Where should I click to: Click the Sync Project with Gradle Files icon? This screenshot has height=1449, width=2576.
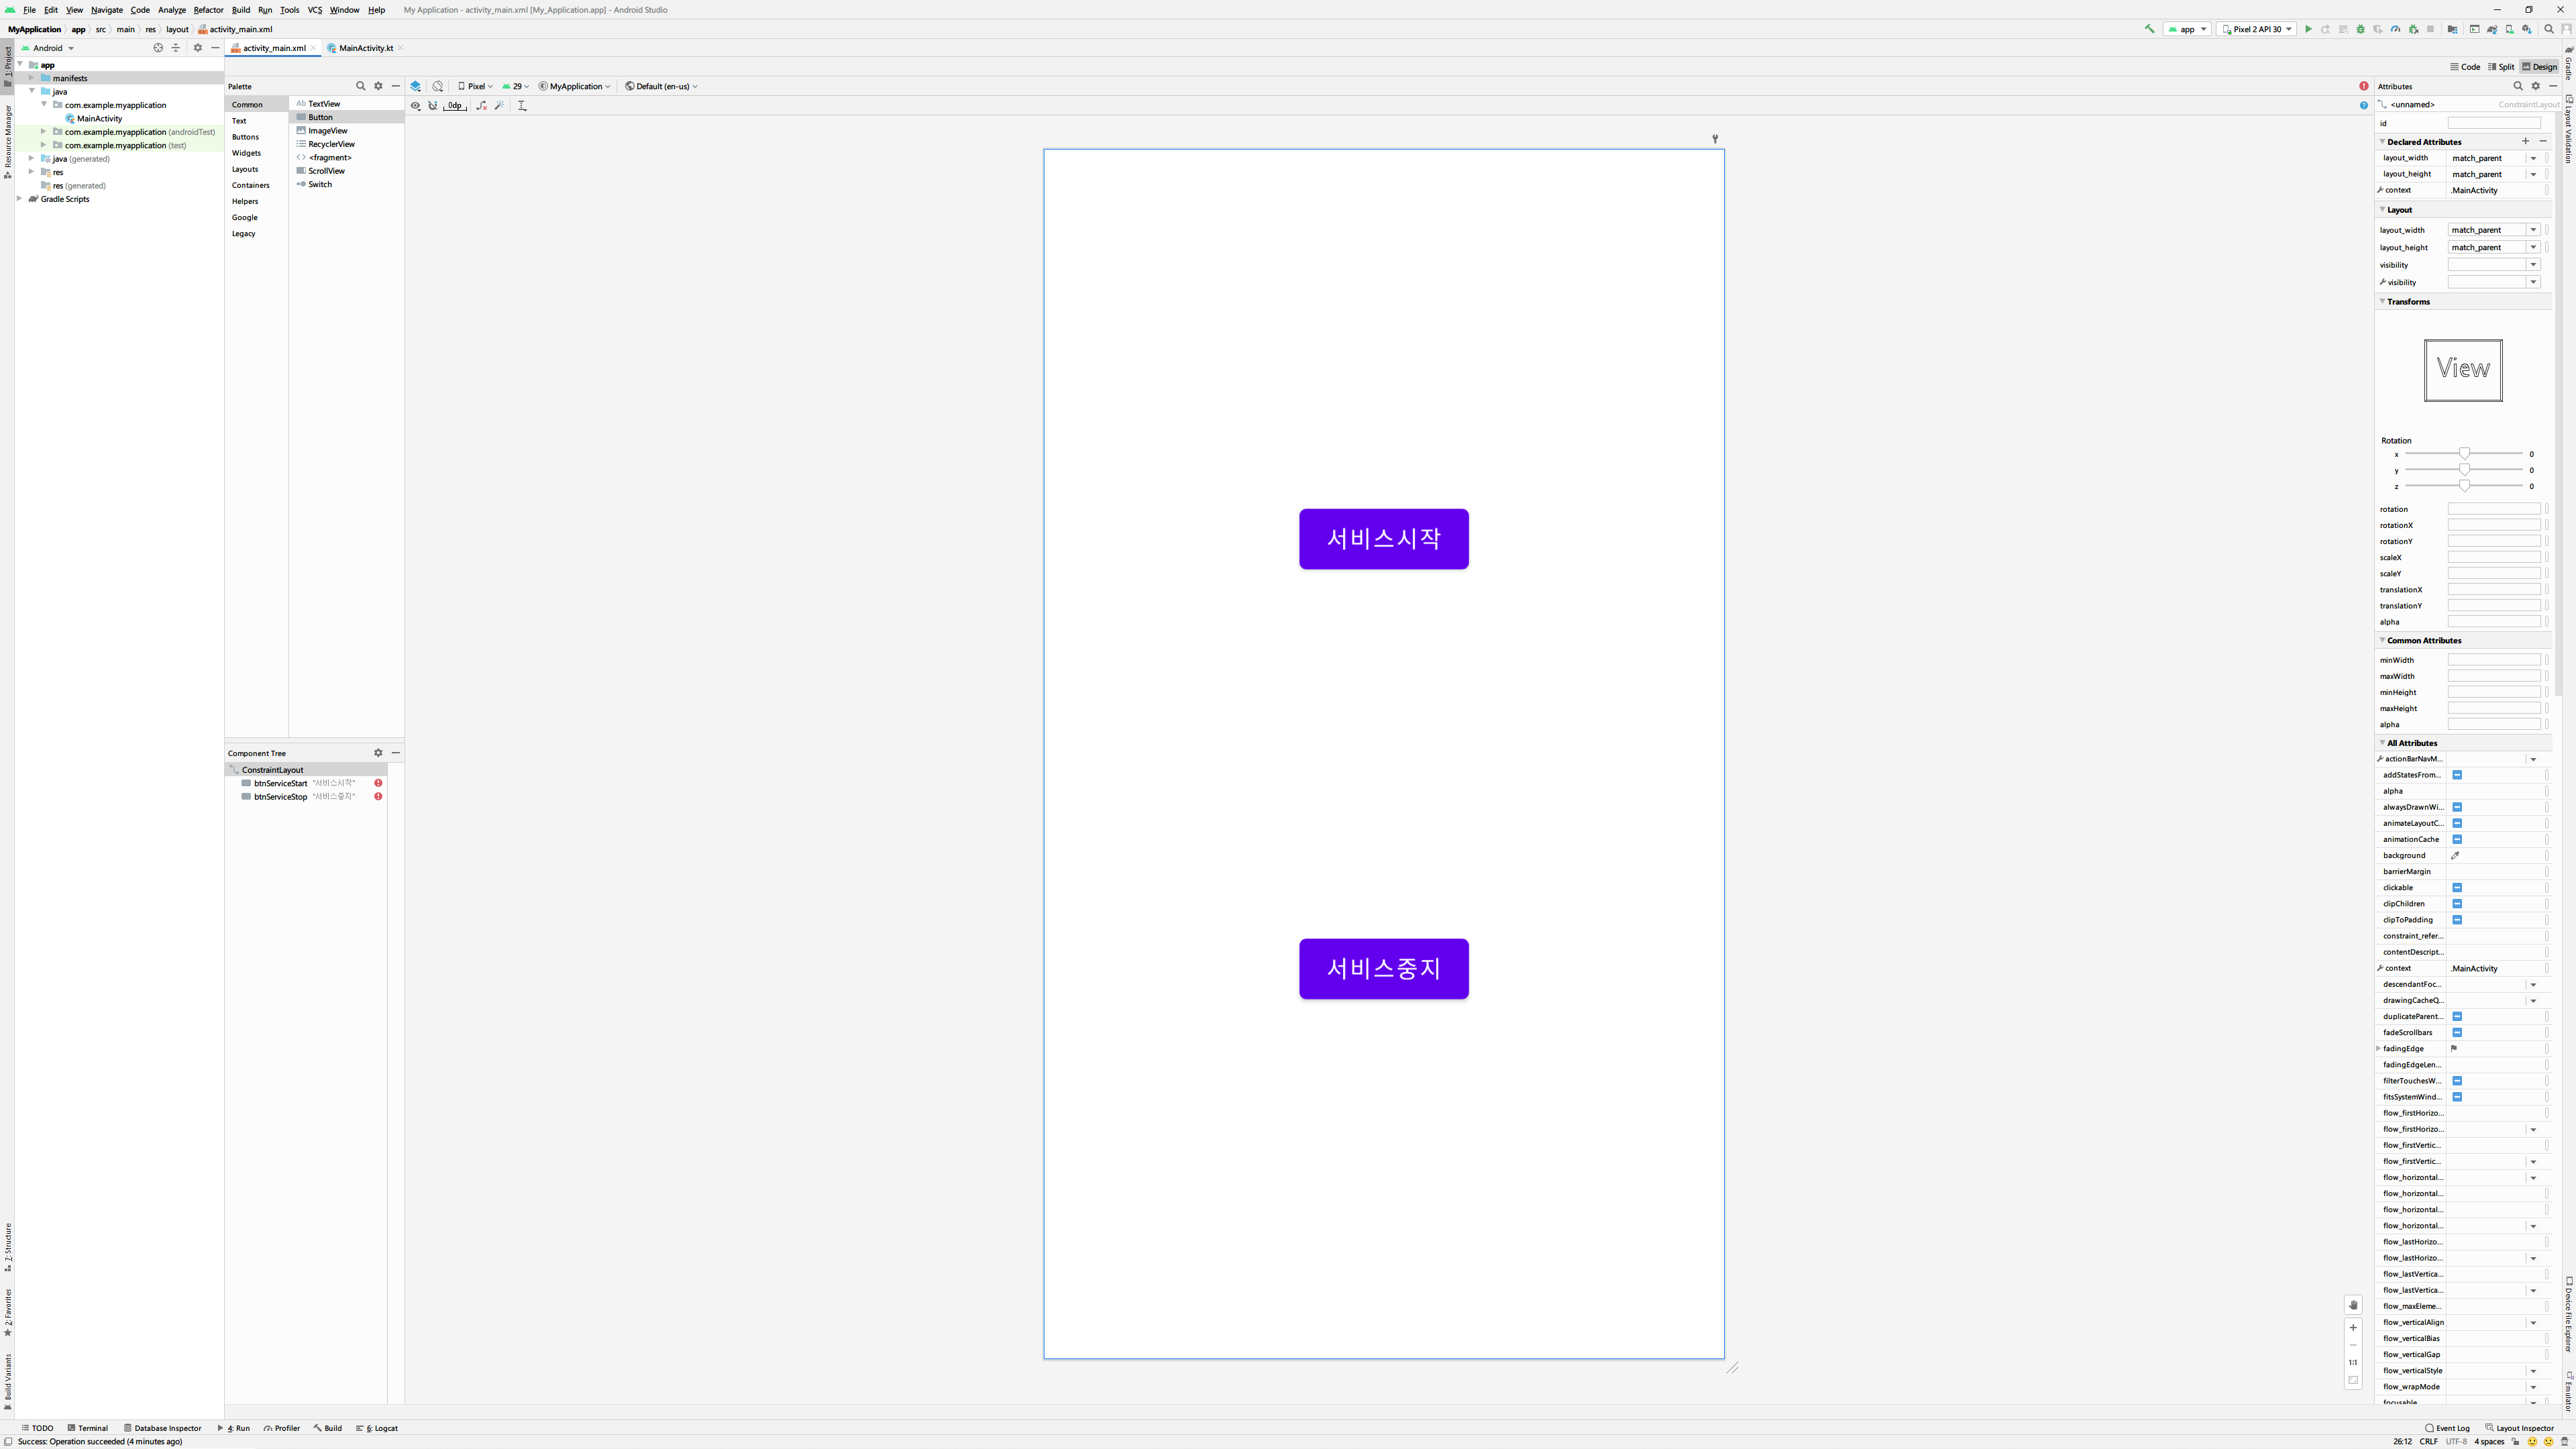point(2492,29)
